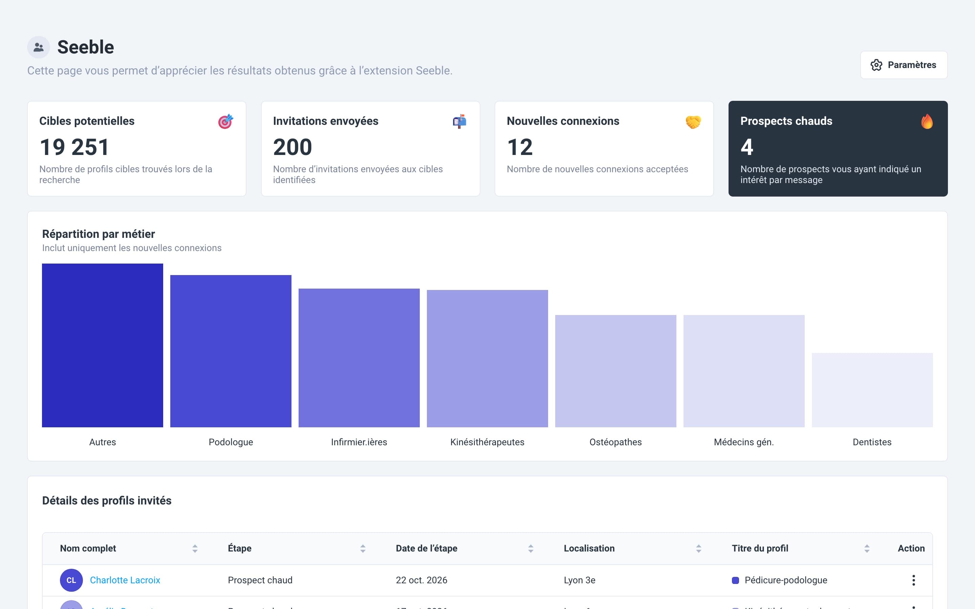Click the "22 oct. 2026" date cell
The image size is (975, 609).
pyautogui.click(x=421, y=580)
